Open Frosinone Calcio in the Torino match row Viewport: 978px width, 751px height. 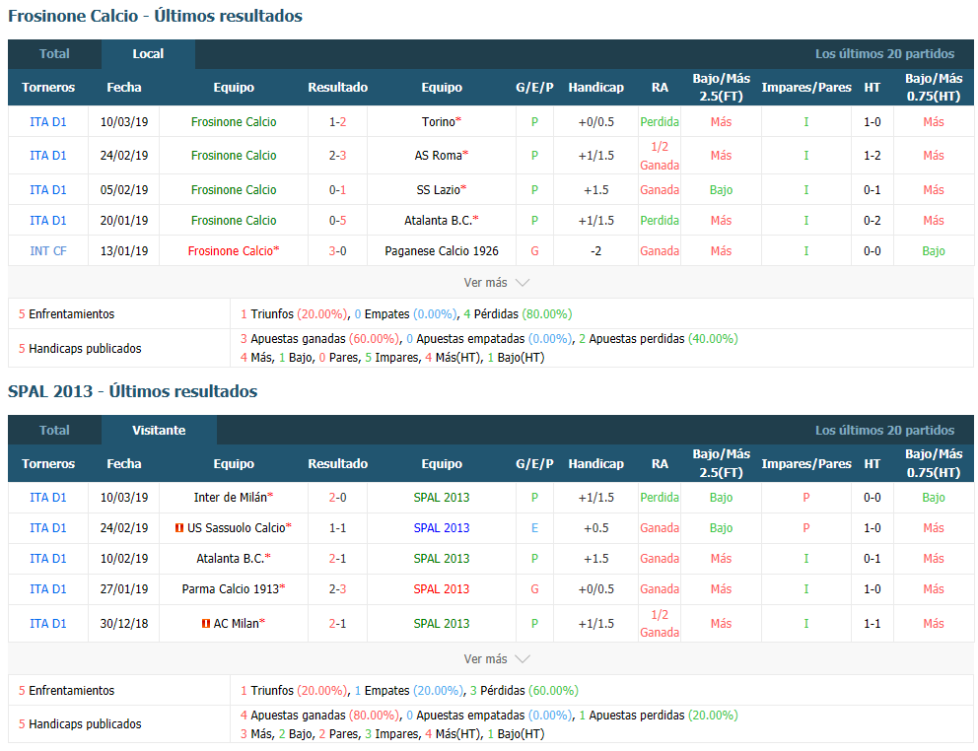(x=234, y=122)
